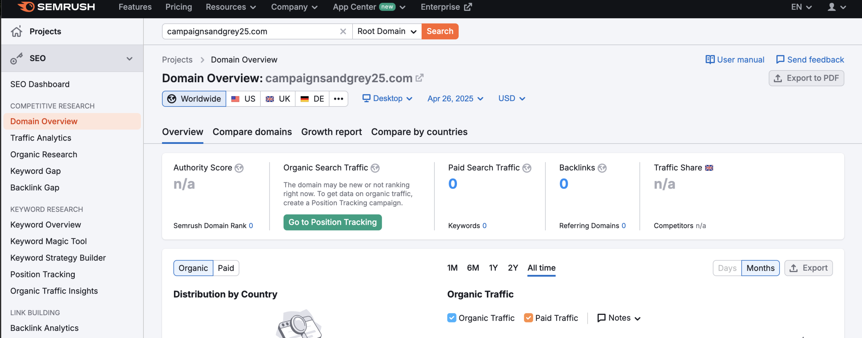
Task: Select the 1Y time range option
Action: [x=493, y=268]
